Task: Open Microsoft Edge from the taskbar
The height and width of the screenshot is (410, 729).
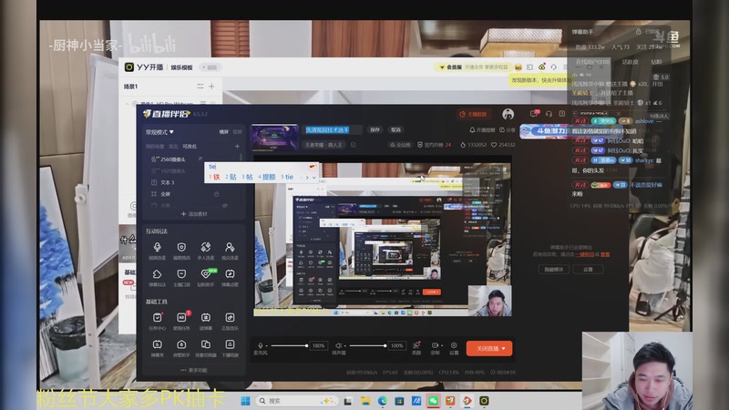Action: click(382, 401)
